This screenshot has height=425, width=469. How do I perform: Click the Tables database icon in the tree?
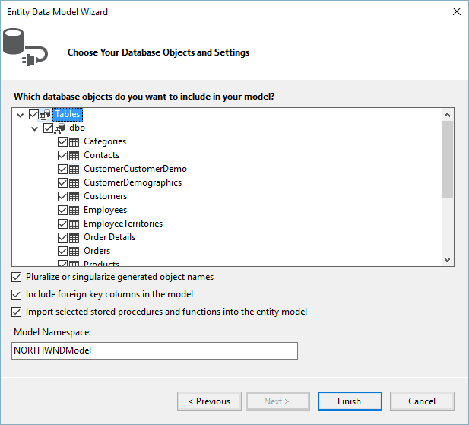coord(45,115)
